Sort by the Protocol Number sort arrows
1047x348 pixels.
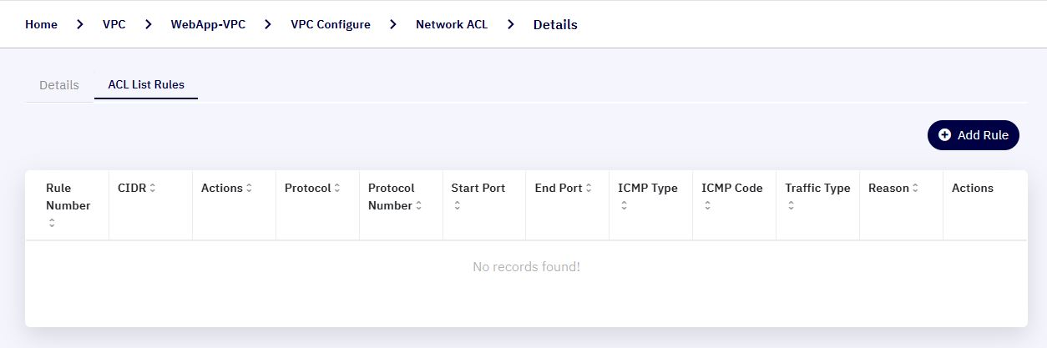[418, 206]
